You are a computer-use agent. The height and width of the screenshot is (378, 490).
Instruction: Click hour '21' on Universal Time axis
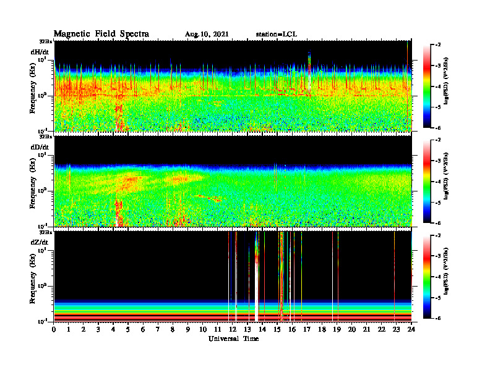click(366, 329)
